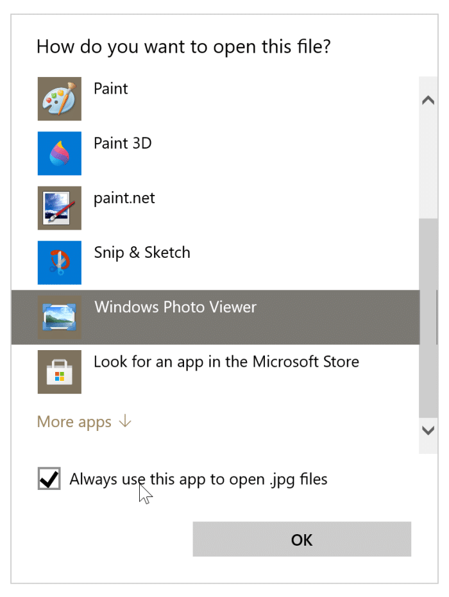The height and width of the screenshot is (597, 449).
Task: Expand the More apps list
Action: [74, 421]
